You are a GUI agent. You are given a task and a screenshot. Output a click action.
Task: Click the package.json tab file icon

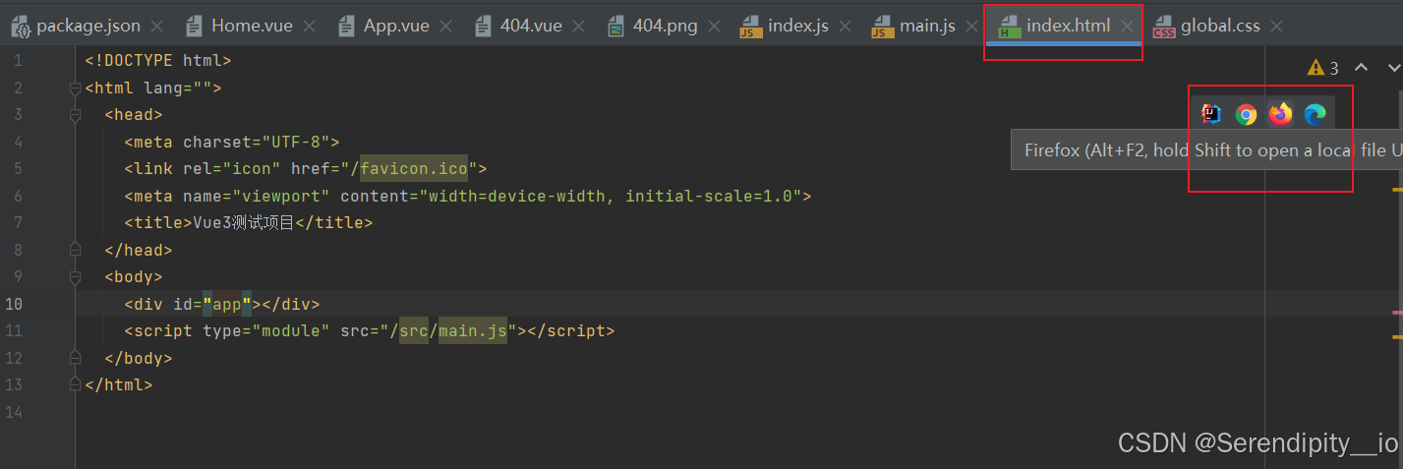click(x=21, y=27)
